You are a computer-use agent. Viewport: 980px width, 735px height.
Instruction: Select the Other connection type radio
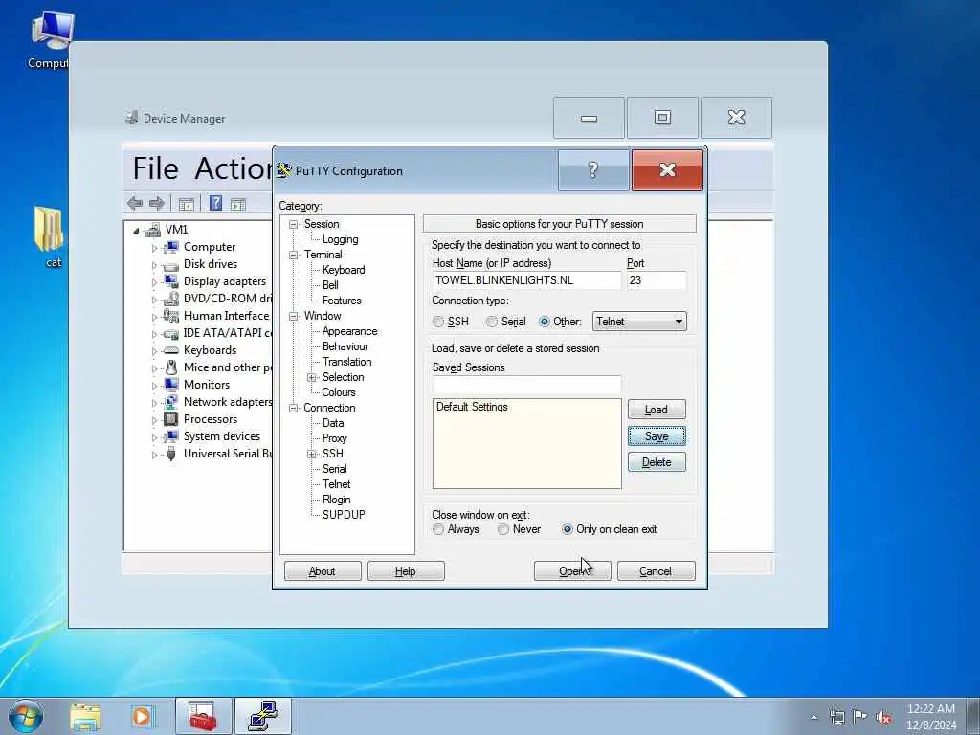point(545,322)
